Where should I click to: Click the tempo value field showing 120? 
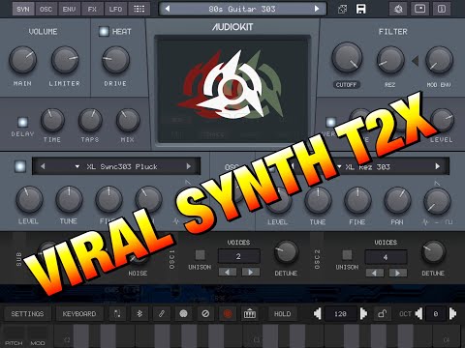point(340,313)
